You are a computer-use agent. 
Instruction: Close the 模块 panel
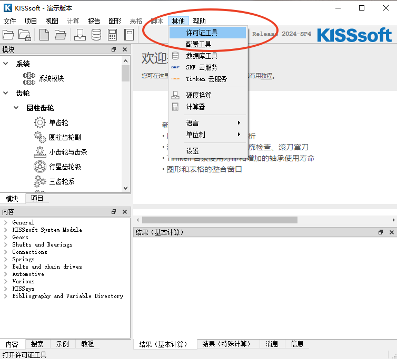click(x=125, y=49)
